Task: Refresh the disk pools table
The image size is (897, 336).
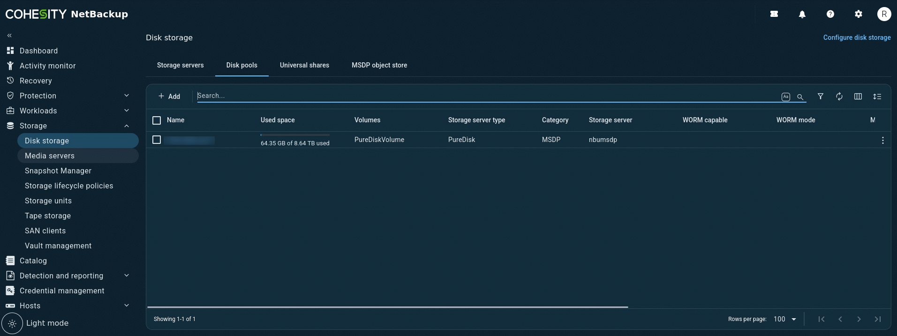Action: [x=839, y=97]
